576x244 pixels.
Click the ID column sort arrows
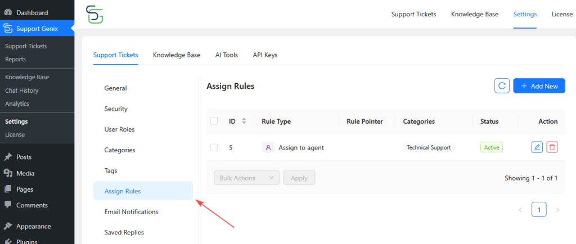[244, 121]
